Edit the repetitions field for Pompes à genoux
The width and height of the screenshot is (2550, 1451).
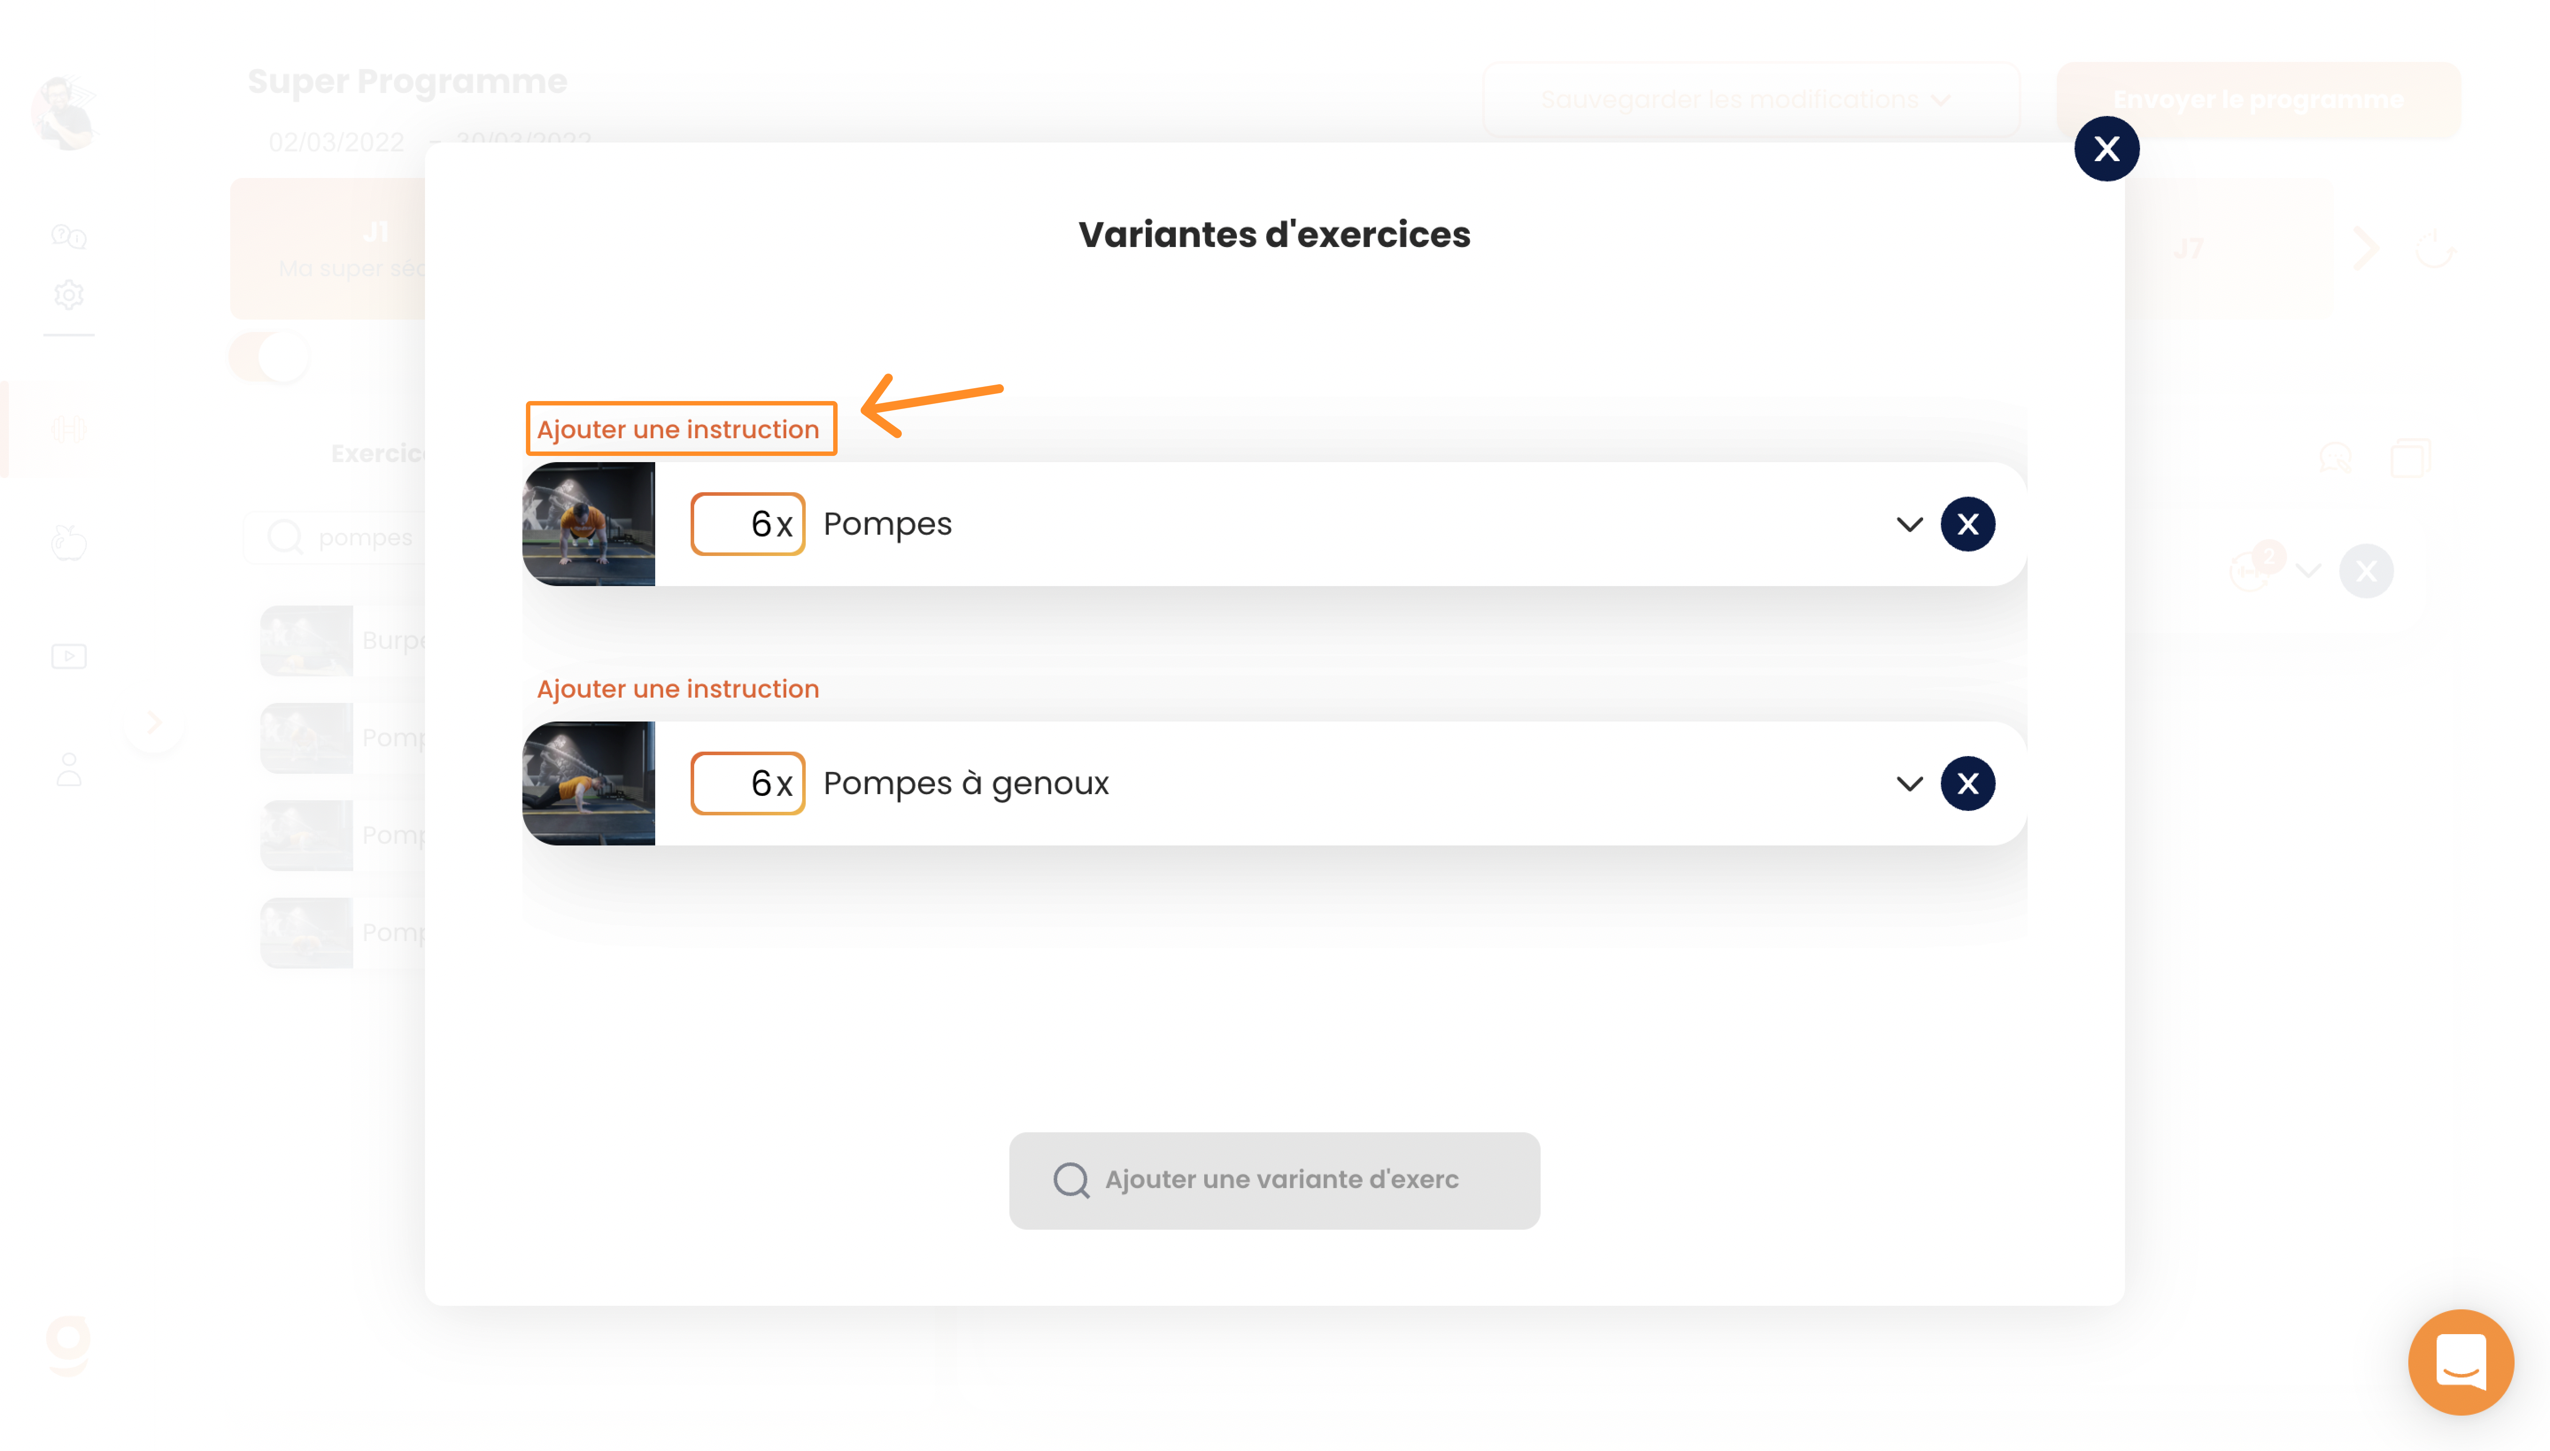[x=747, y=783]
